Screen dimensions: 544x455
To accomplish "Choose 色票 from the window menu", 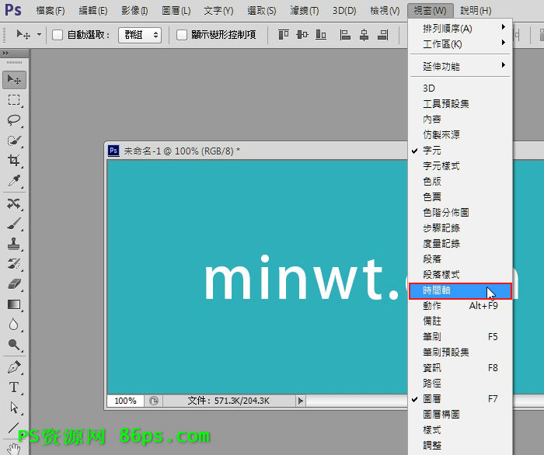I will tap(460, 197).
